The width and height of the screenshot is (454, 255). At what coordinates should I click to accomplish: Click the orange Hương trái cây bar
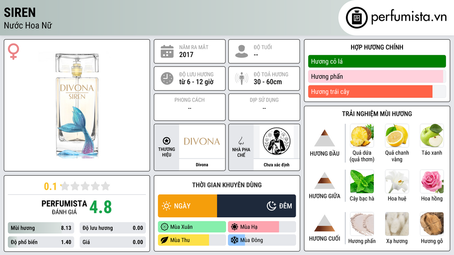(377, 92)
